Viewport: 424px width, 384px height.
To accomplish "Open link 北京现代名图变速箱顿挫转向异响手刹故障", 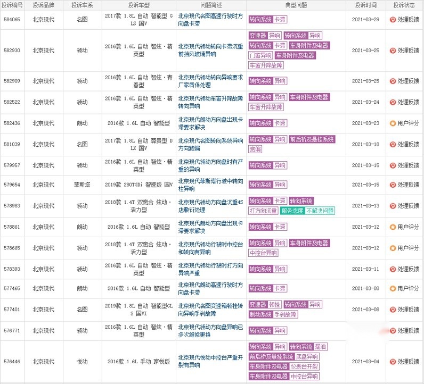I will [210, 310].
